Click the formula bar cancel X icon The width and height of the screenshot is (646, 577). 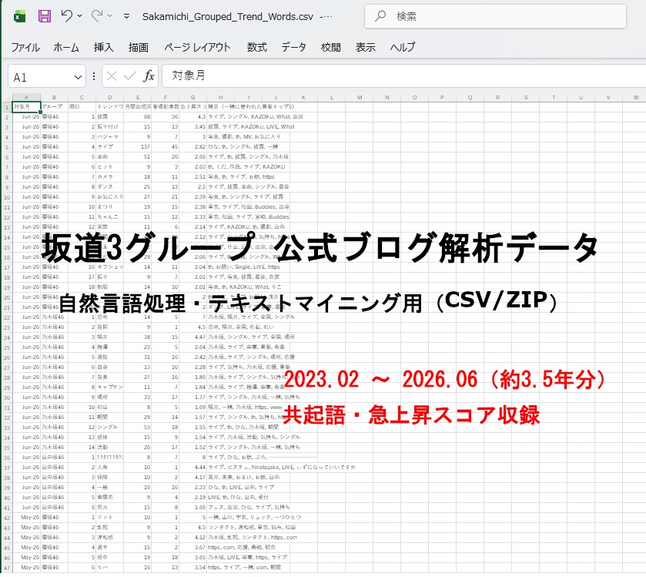tap(111, 76)
